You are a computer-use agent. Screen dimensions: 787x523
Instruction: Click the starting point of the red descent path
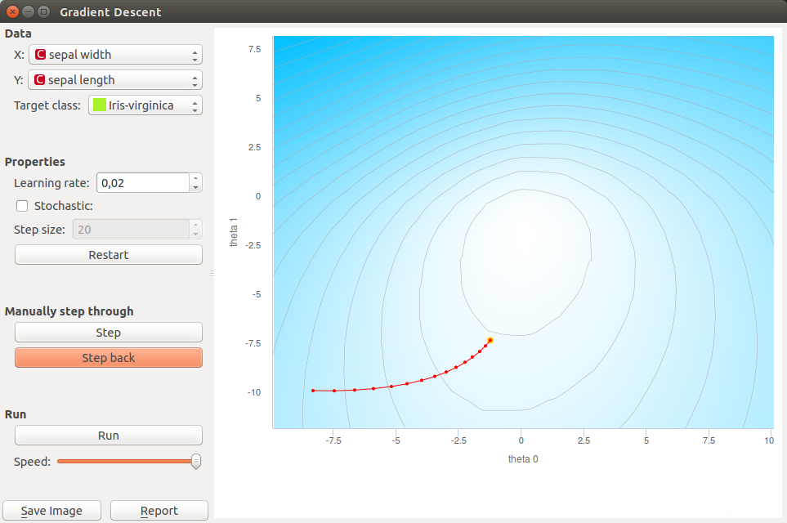(313, 391)
